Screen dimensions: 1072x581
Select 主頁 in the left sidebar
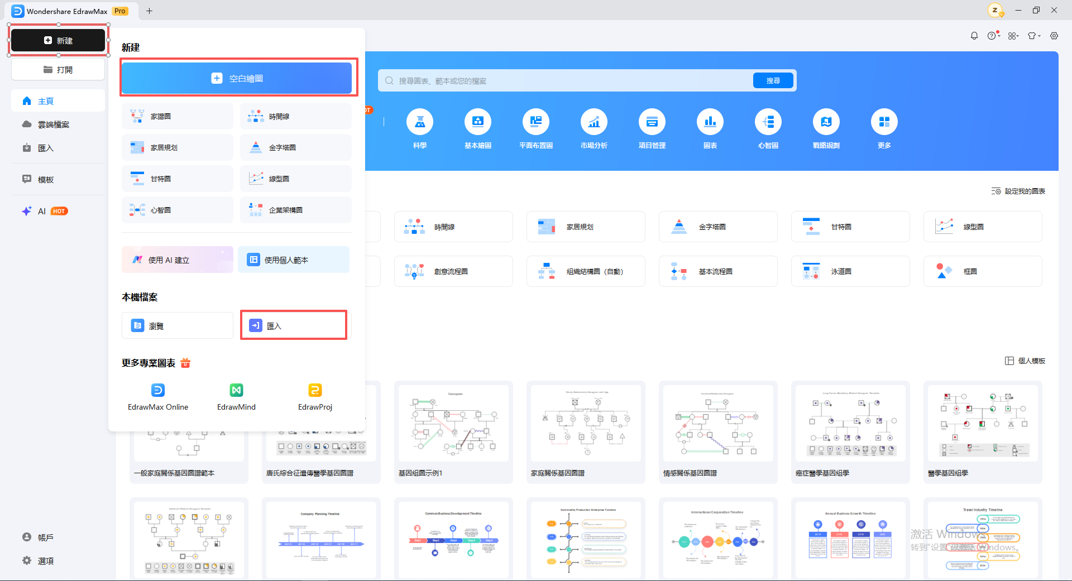coord(58,101)
